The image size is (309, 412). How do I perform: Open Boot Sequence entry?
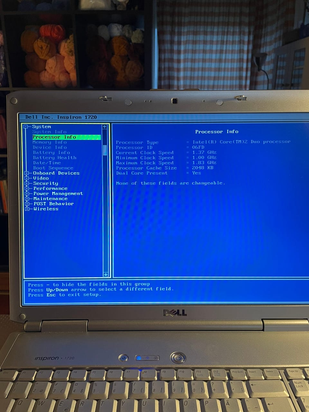click(53, 168)
